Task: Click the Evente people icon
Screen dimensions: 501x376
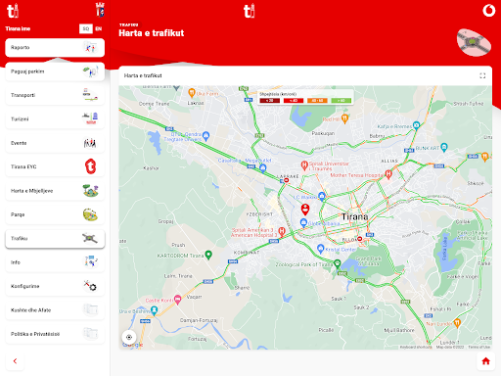Action: (x=90, y=143)
